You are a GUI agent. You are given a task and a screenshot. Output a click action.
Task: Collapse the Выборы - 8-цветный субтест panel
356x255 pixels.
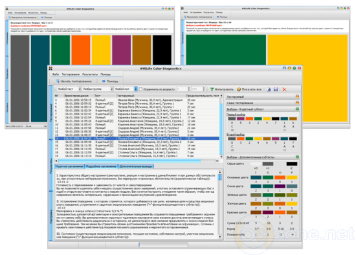297,109
